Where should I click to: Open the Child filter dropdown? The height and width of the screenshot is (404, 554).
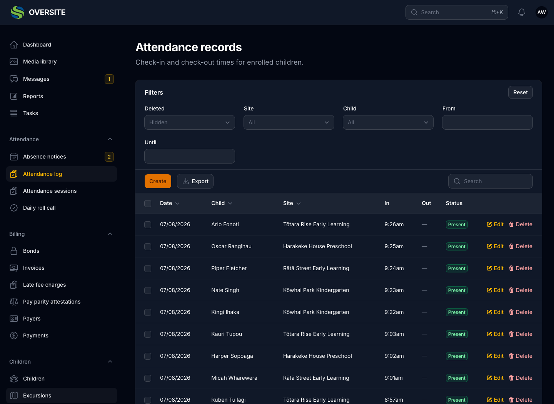pos(388,122)
